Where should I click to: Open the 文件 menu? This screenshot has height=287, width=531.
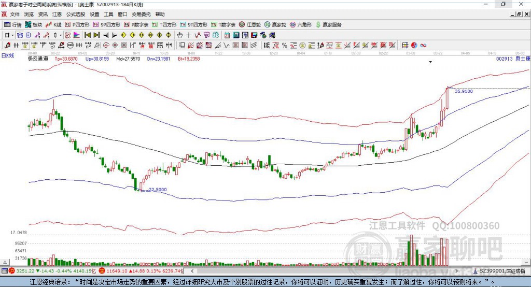point(15,14)
